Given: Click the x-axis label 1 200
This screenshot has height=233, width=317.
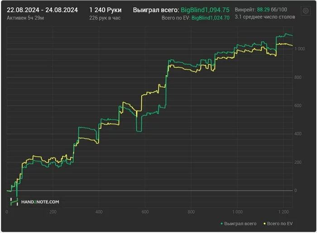Looking at the screenshot, I should point(283,212).
